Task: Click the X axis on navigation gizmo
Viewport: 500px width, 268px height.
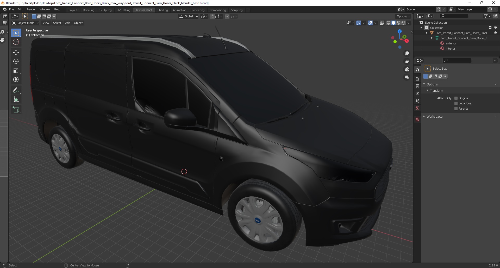Action: point(407,41)
